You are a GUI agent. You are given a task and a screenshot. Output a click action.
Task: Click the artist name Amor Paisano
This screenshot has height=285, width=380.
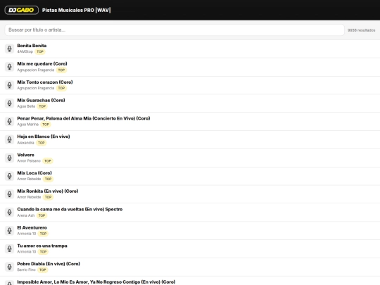click(29, 161)
